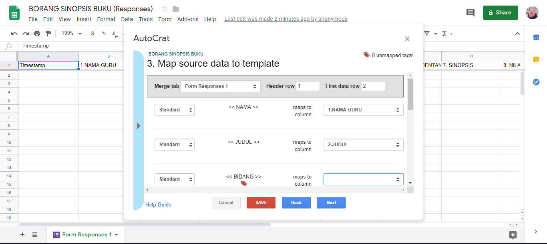Open the Edit menu
The height and width of the screenshot is (244, 547).
tap(48, 19)
